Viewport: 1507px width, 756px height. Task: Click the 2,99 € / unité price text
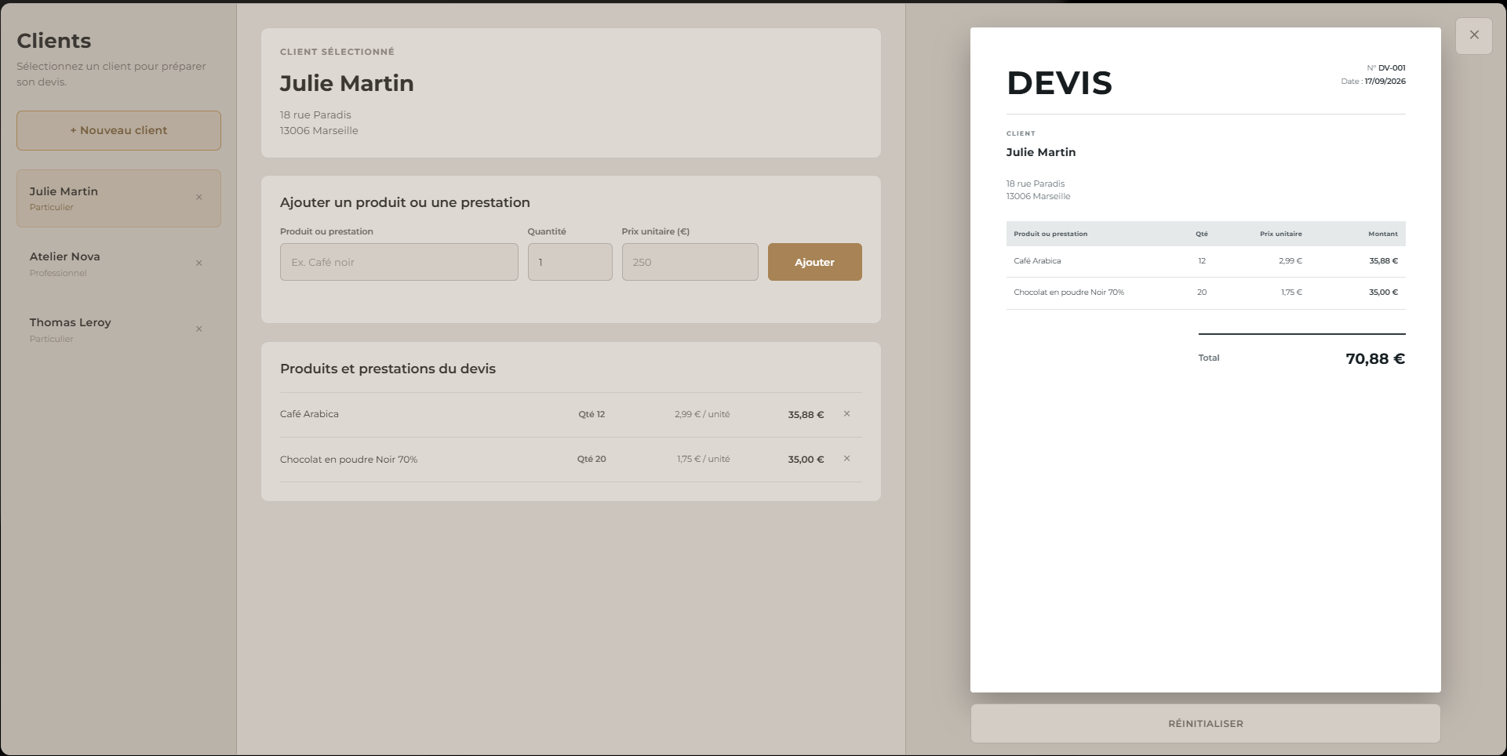[702, 414]
